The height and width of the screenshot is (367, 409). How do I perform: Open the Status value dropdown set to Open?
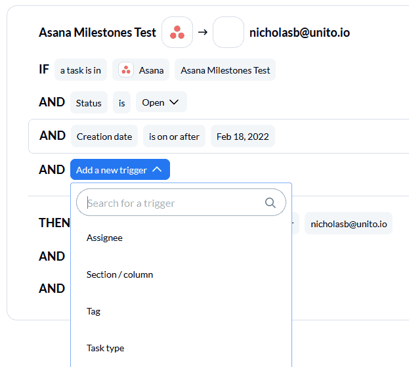pos(161,102)
